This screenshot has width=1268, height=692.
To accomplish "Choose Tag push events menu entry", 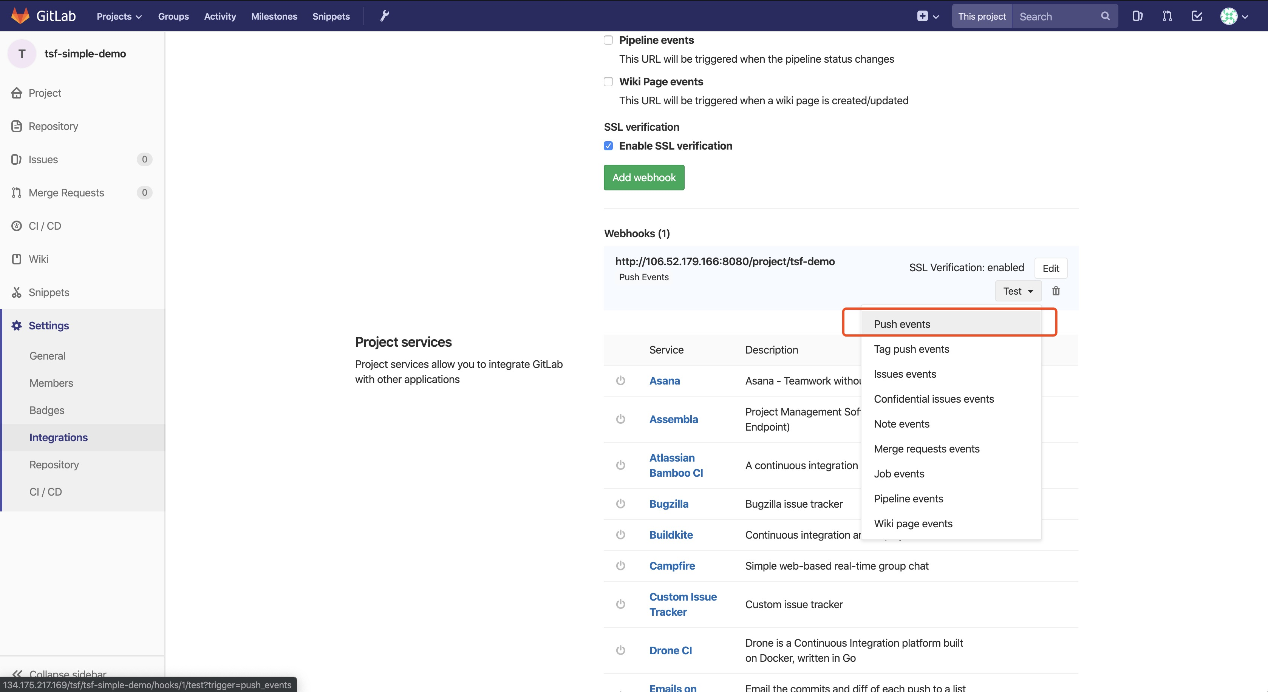I will point(911,349).
